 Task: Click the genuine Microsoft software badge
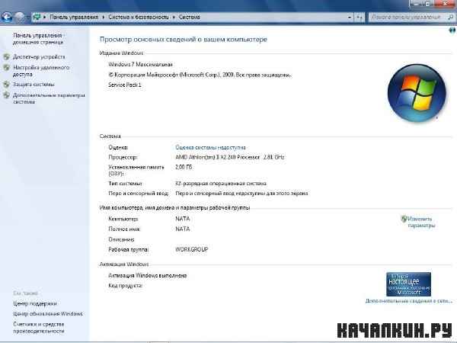pos(408,284)
